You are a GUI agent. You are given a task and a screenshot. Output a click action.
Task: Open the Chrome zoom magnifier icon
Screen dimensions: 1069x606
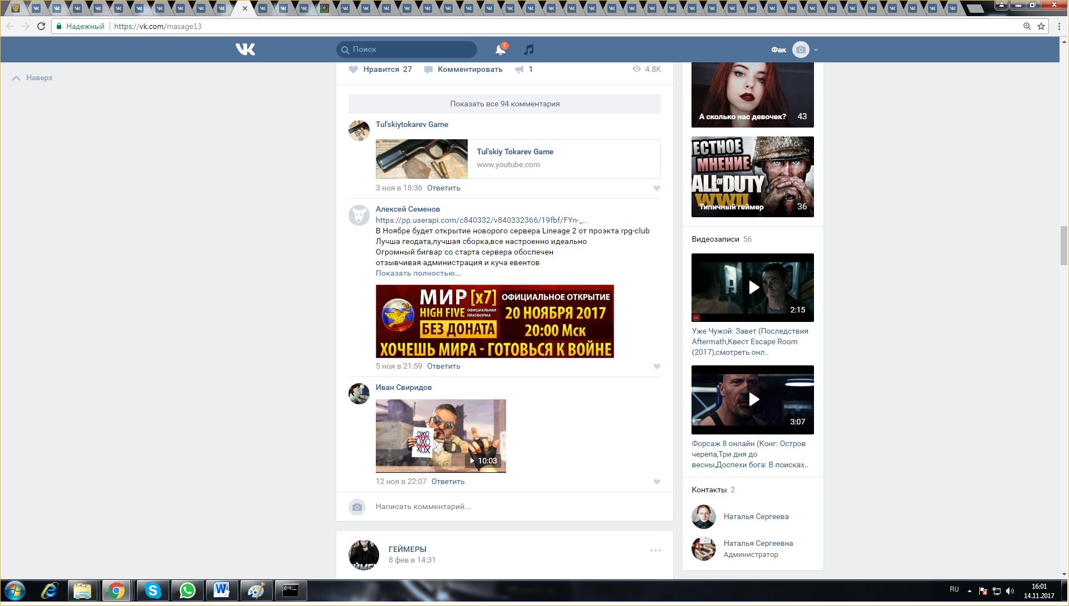point(1027,26)
